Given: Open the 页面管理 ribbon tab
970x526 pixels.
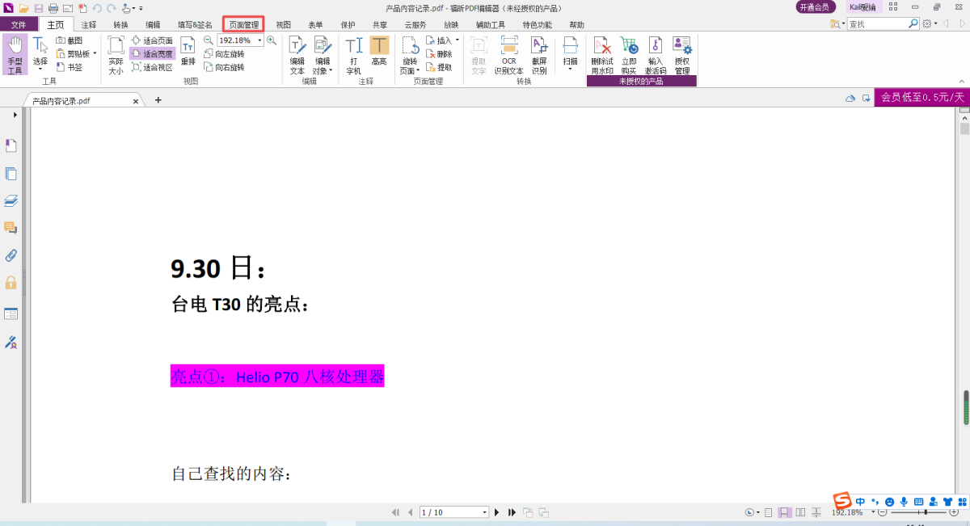Looking at the screenshot, I should pyautogui.click(x=244, y=25).
